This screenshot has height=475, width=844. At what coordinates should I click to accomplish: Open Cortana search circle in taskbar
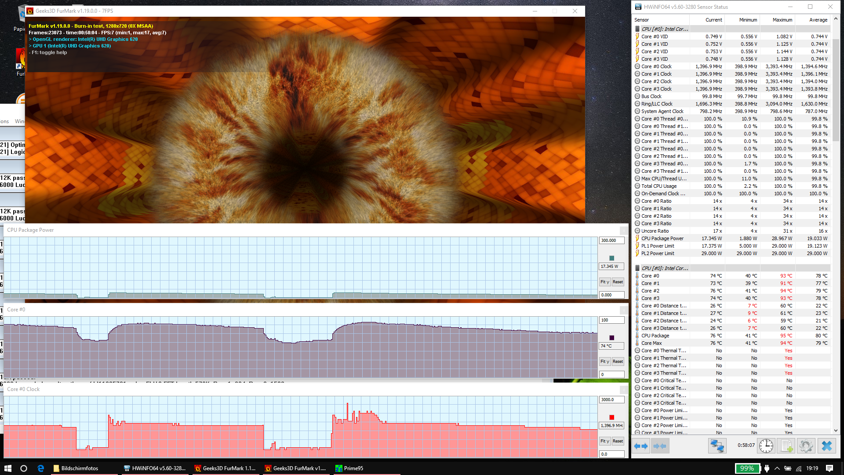(24, 468)
